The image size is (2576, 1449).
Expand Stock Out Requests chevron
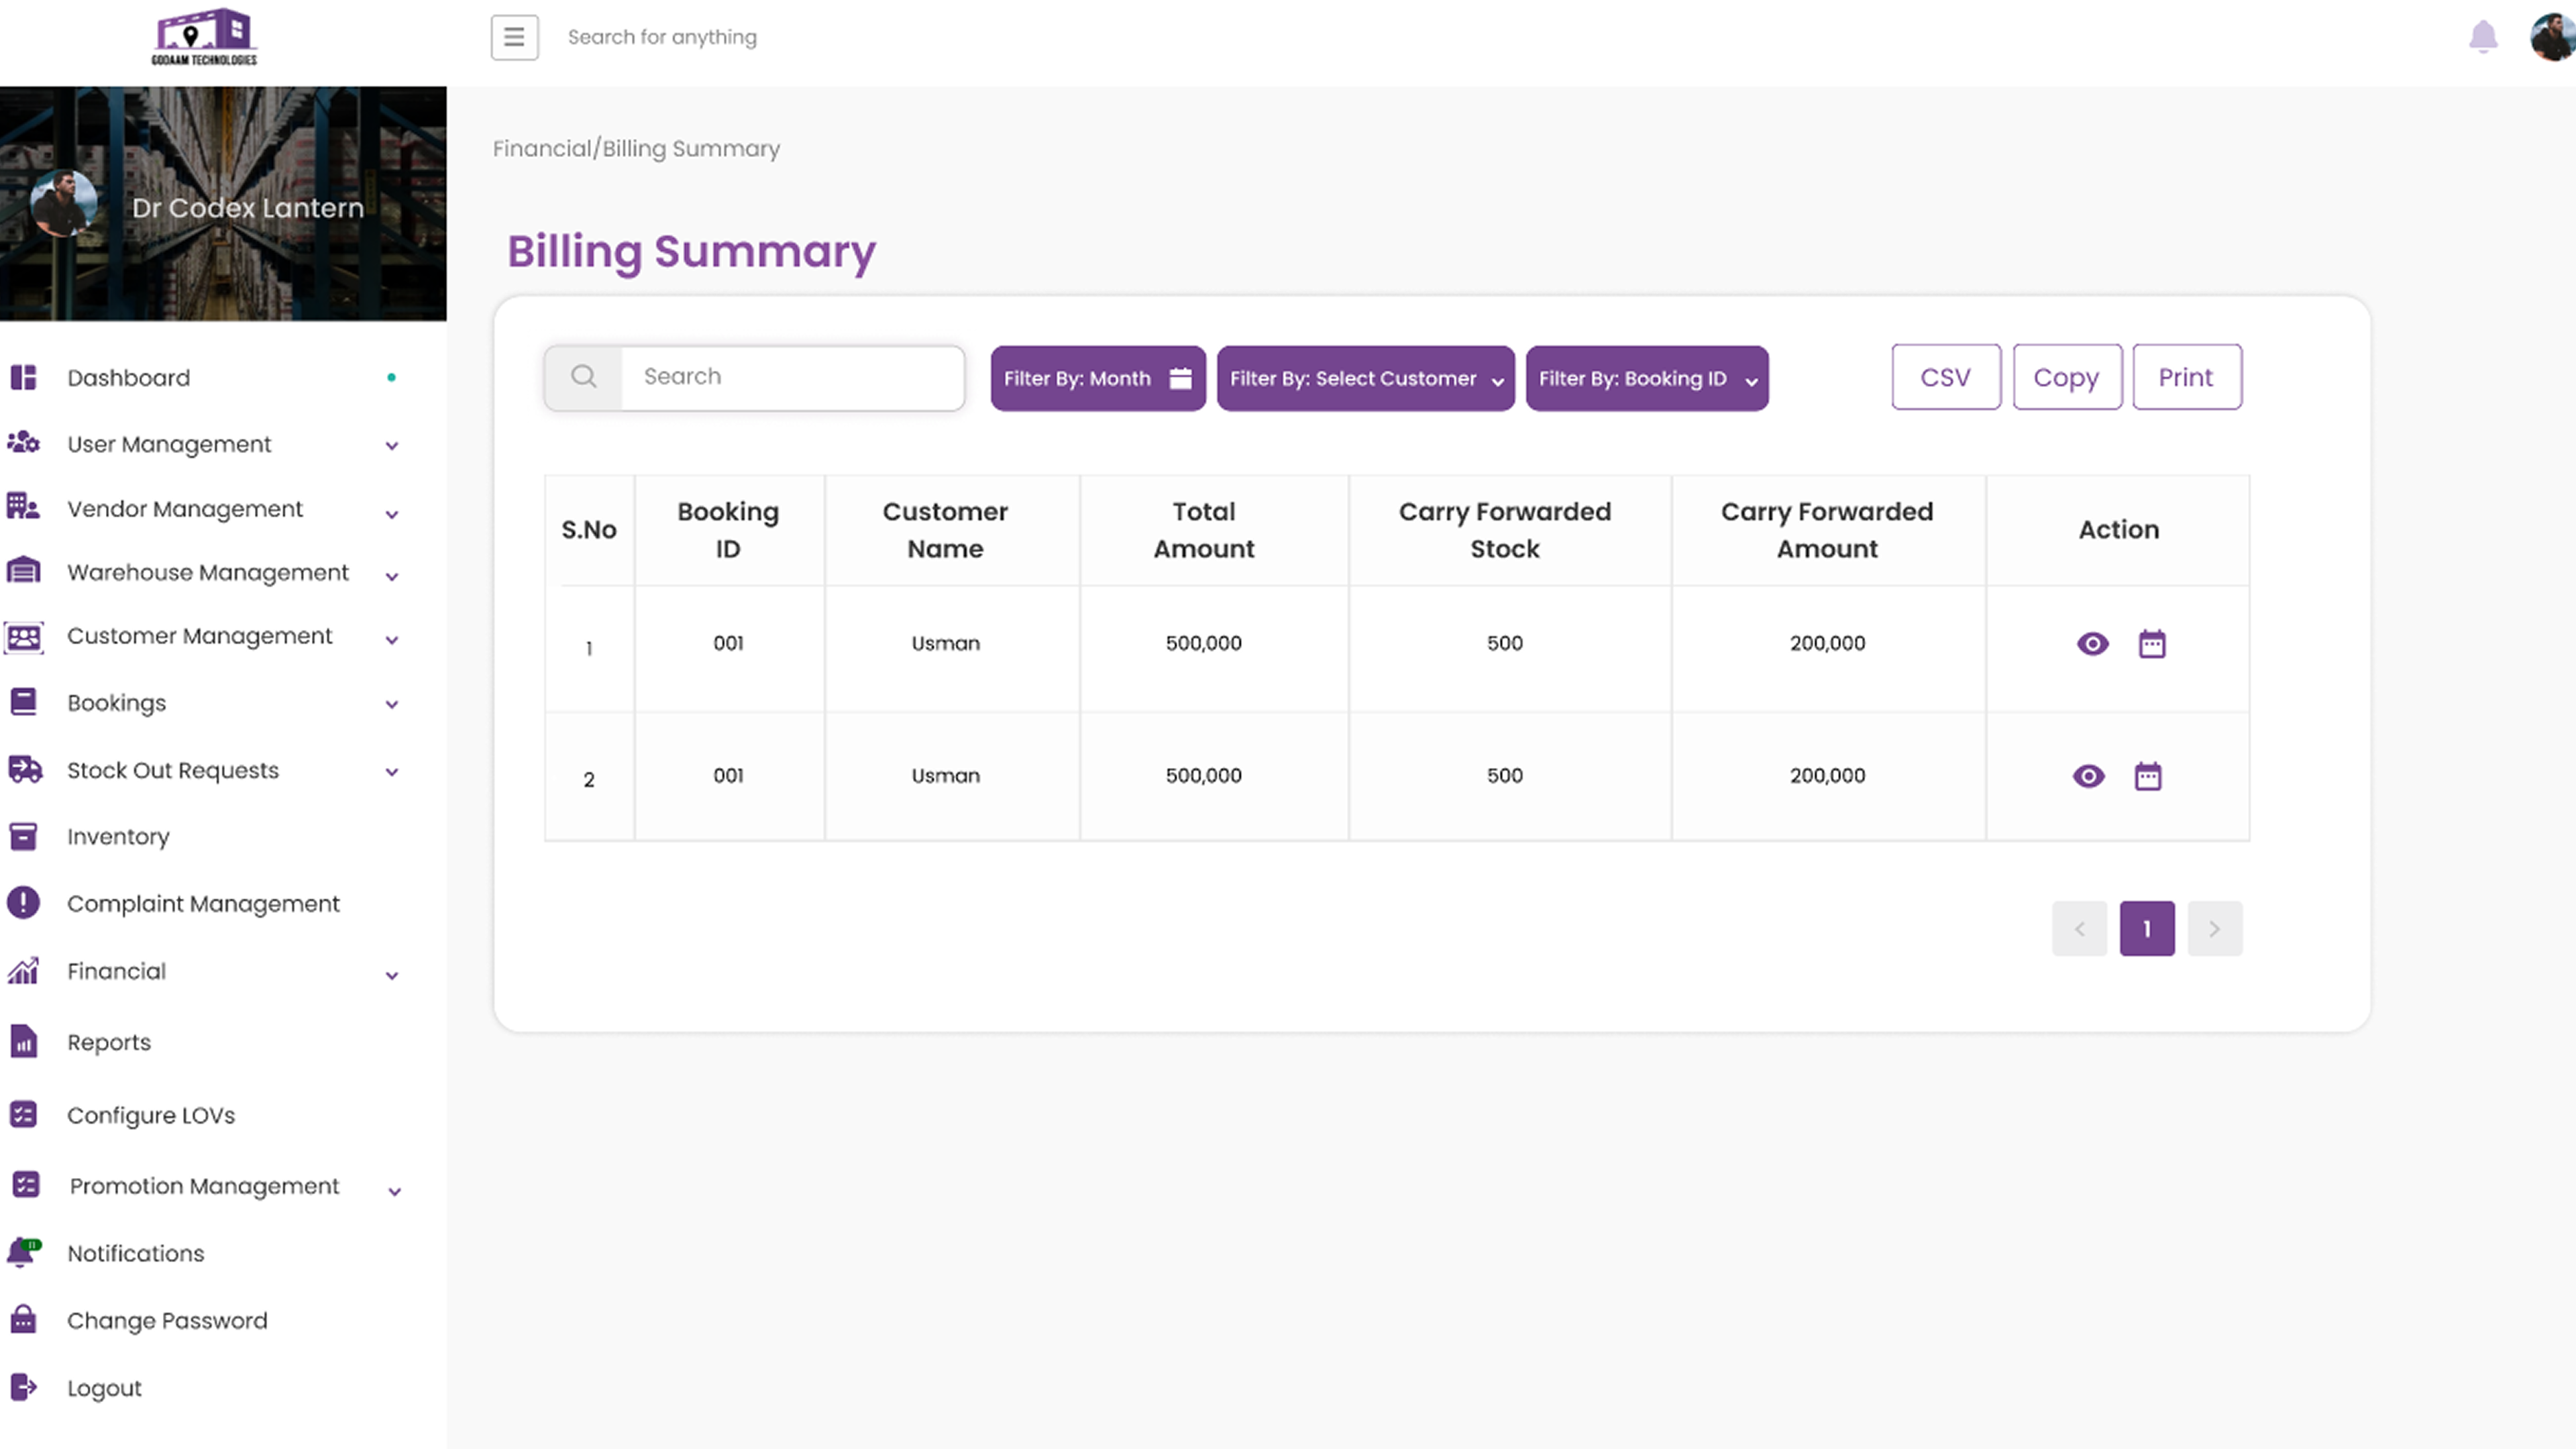coord(392,772)
